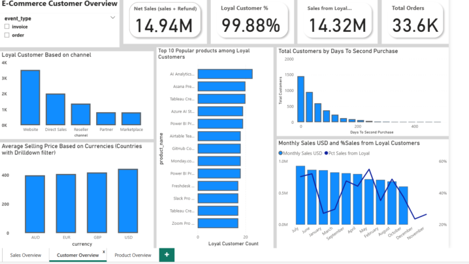The image size is (469, 264).
Task: Click the green add new page plus icon
Action: tap(167, 254)
